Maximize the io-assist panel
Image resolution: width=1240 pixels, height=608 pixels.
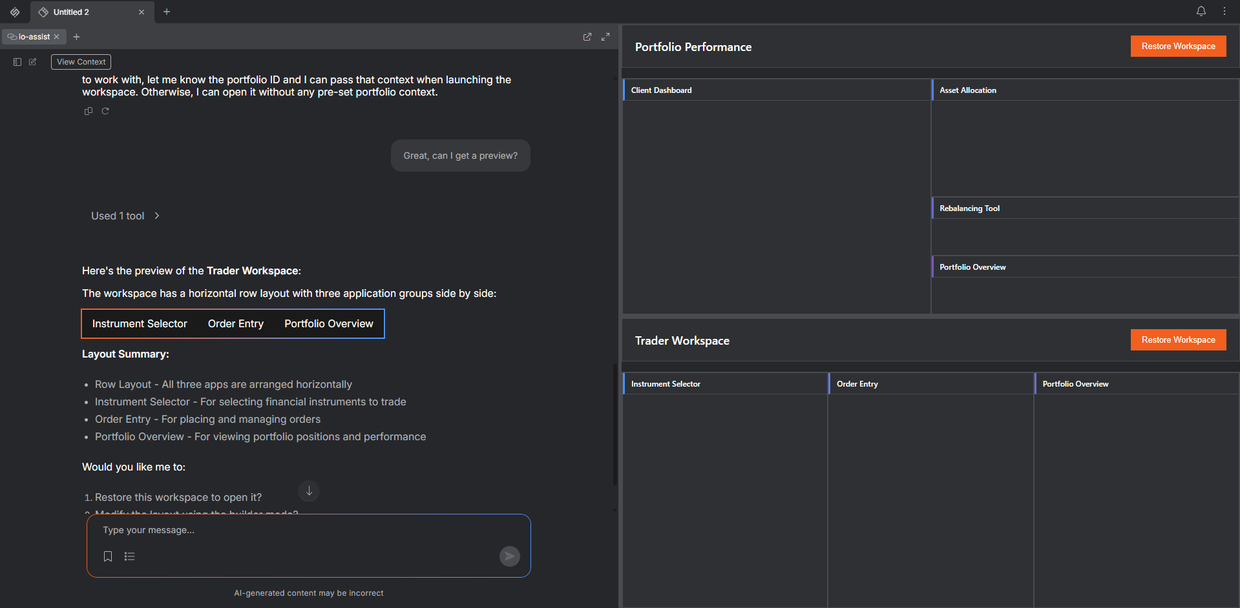[x=605, y=37]
